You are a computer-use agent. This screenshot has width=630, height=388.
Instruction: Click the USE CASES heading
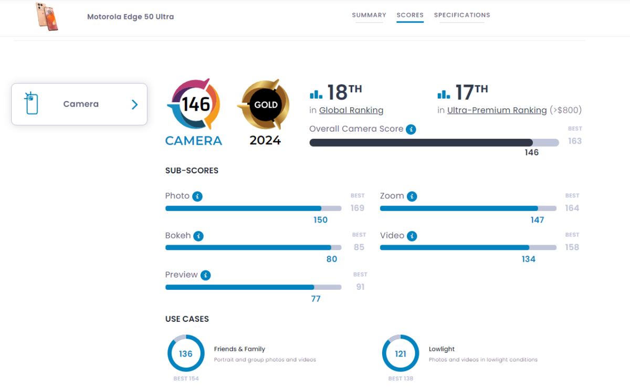point(187,319)
